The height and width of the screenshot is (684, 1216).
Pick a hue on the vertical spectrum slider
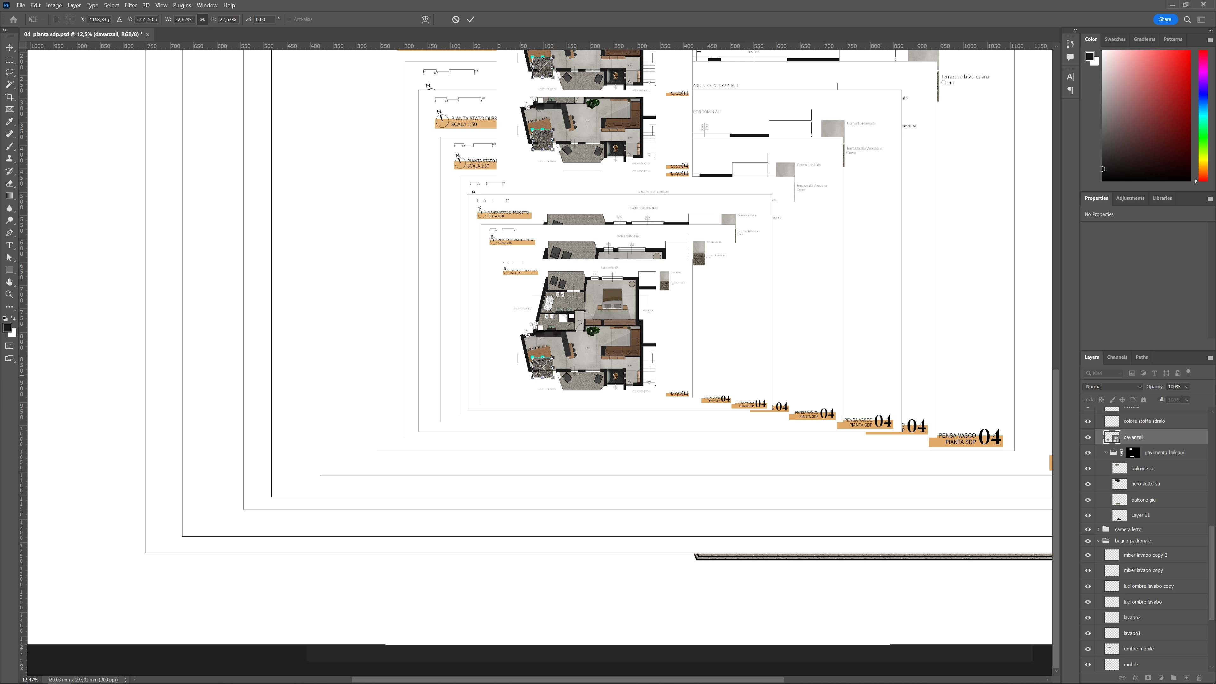[x=1203, y=116]
